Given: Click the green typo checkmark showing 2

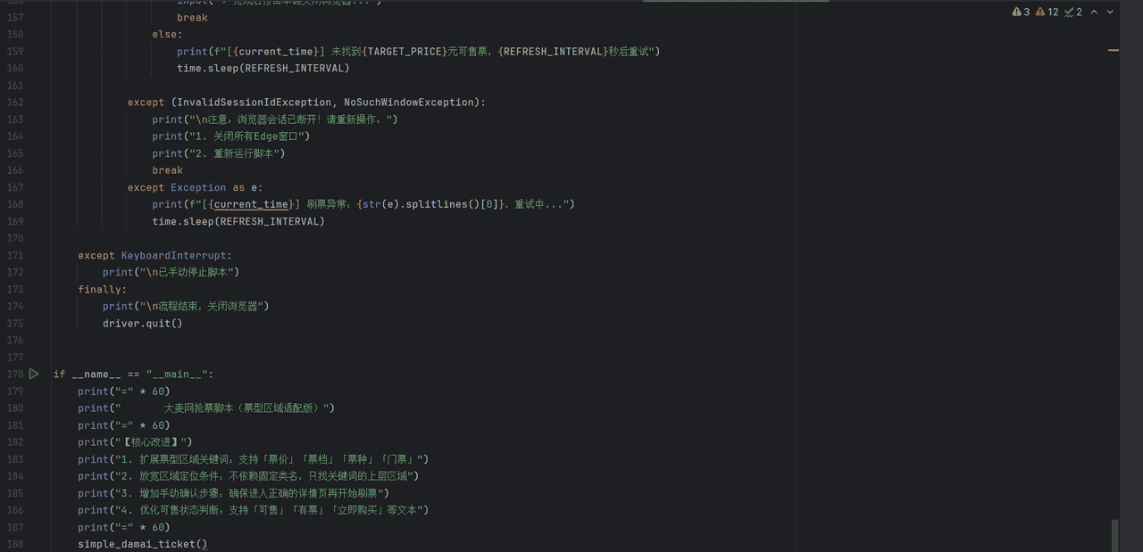Looking at the screenshot, I should 1073,12.
